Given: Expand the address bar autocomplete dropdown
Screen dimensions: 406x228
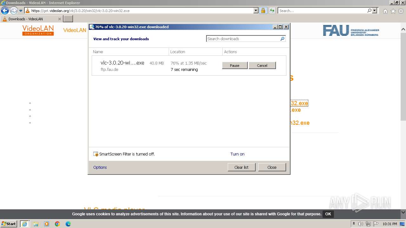Looking at the screenshot, I should [x=256, y=11].
